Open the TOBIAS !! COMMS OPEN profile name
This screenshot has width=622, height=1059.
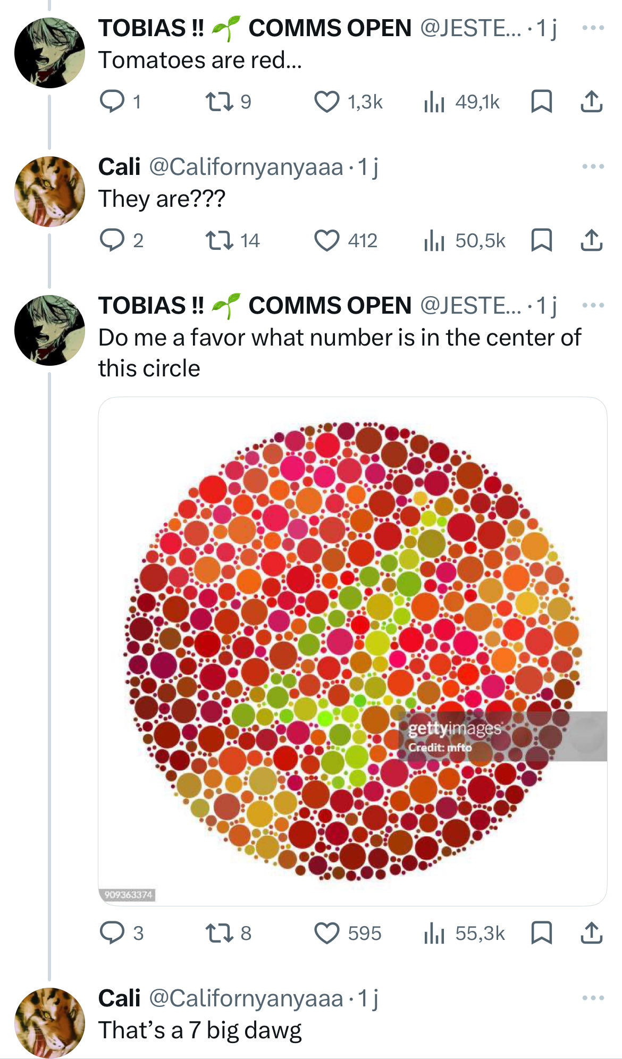click(254, 28)
